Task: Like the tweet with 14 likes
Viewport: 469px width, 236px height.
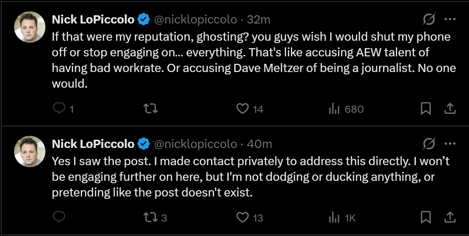Action: [x=250, y=108]
